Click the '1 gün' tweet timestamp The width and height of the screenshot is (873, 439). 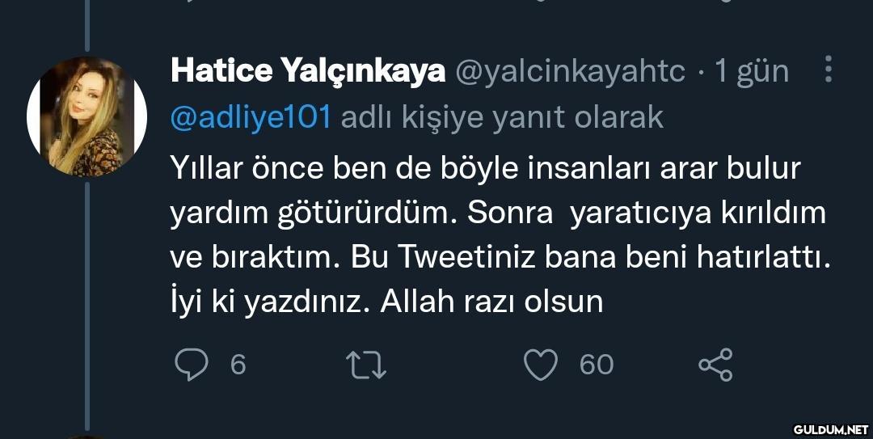(751, 72)
